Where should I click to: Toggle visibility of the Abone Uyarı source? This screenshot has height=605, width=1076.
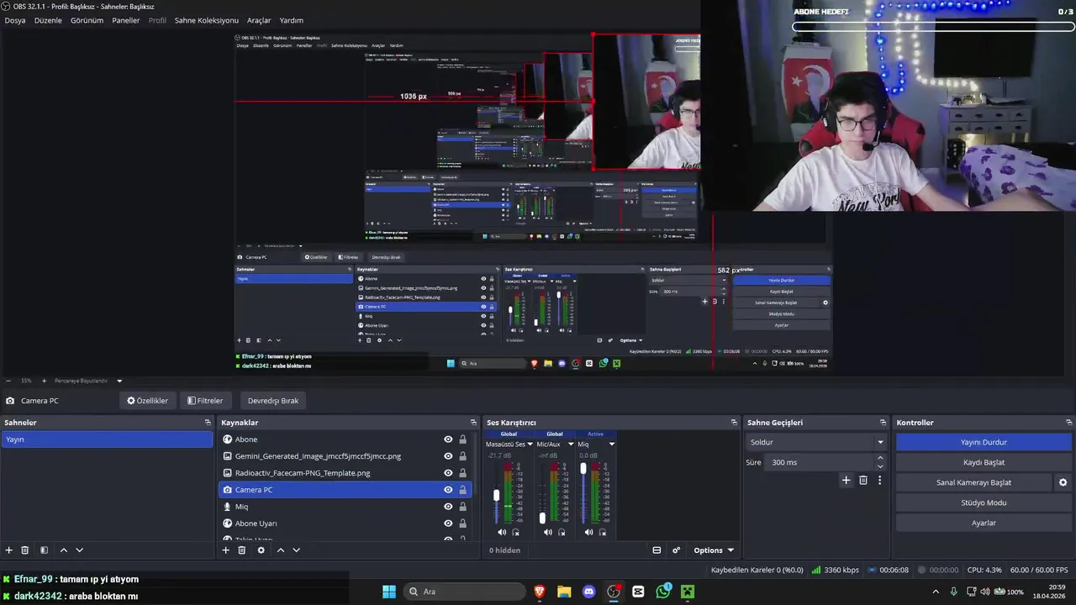pyautogui.click(x=448, y=523)
